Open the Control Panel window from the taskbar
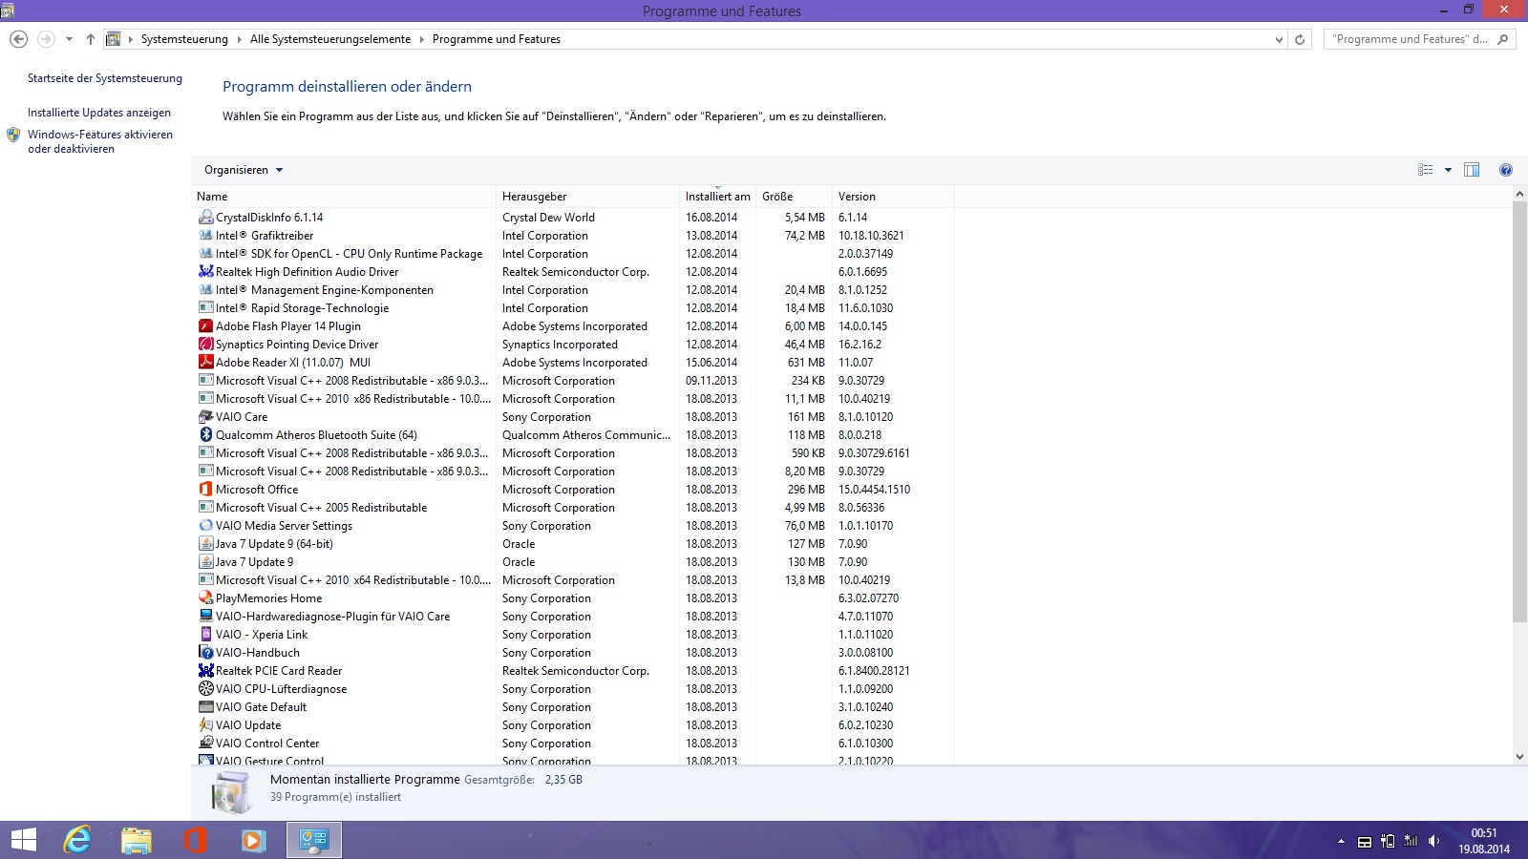1528x859 pixels. pos(314,840)
